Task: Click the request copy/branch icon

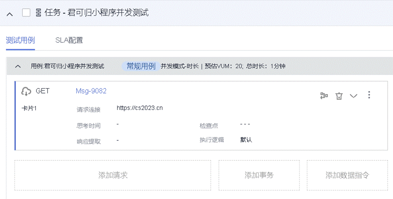Action: [x=324, y=95]
